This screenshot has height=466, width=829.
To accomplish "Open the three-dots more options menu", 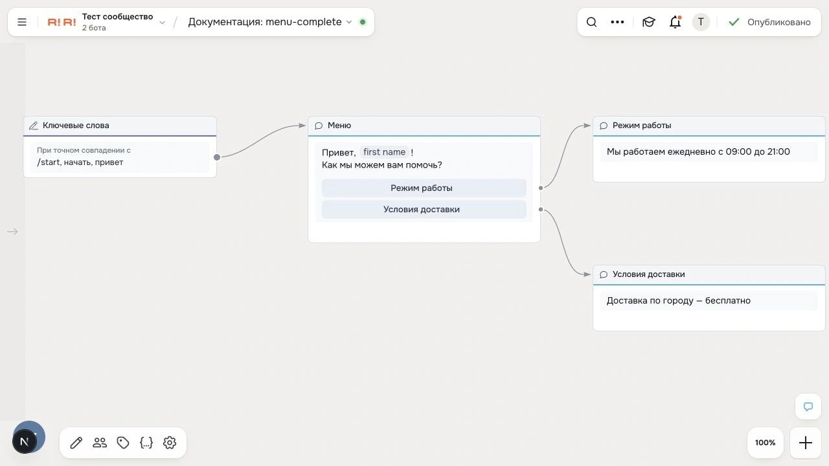I will [x=617, y=22].
